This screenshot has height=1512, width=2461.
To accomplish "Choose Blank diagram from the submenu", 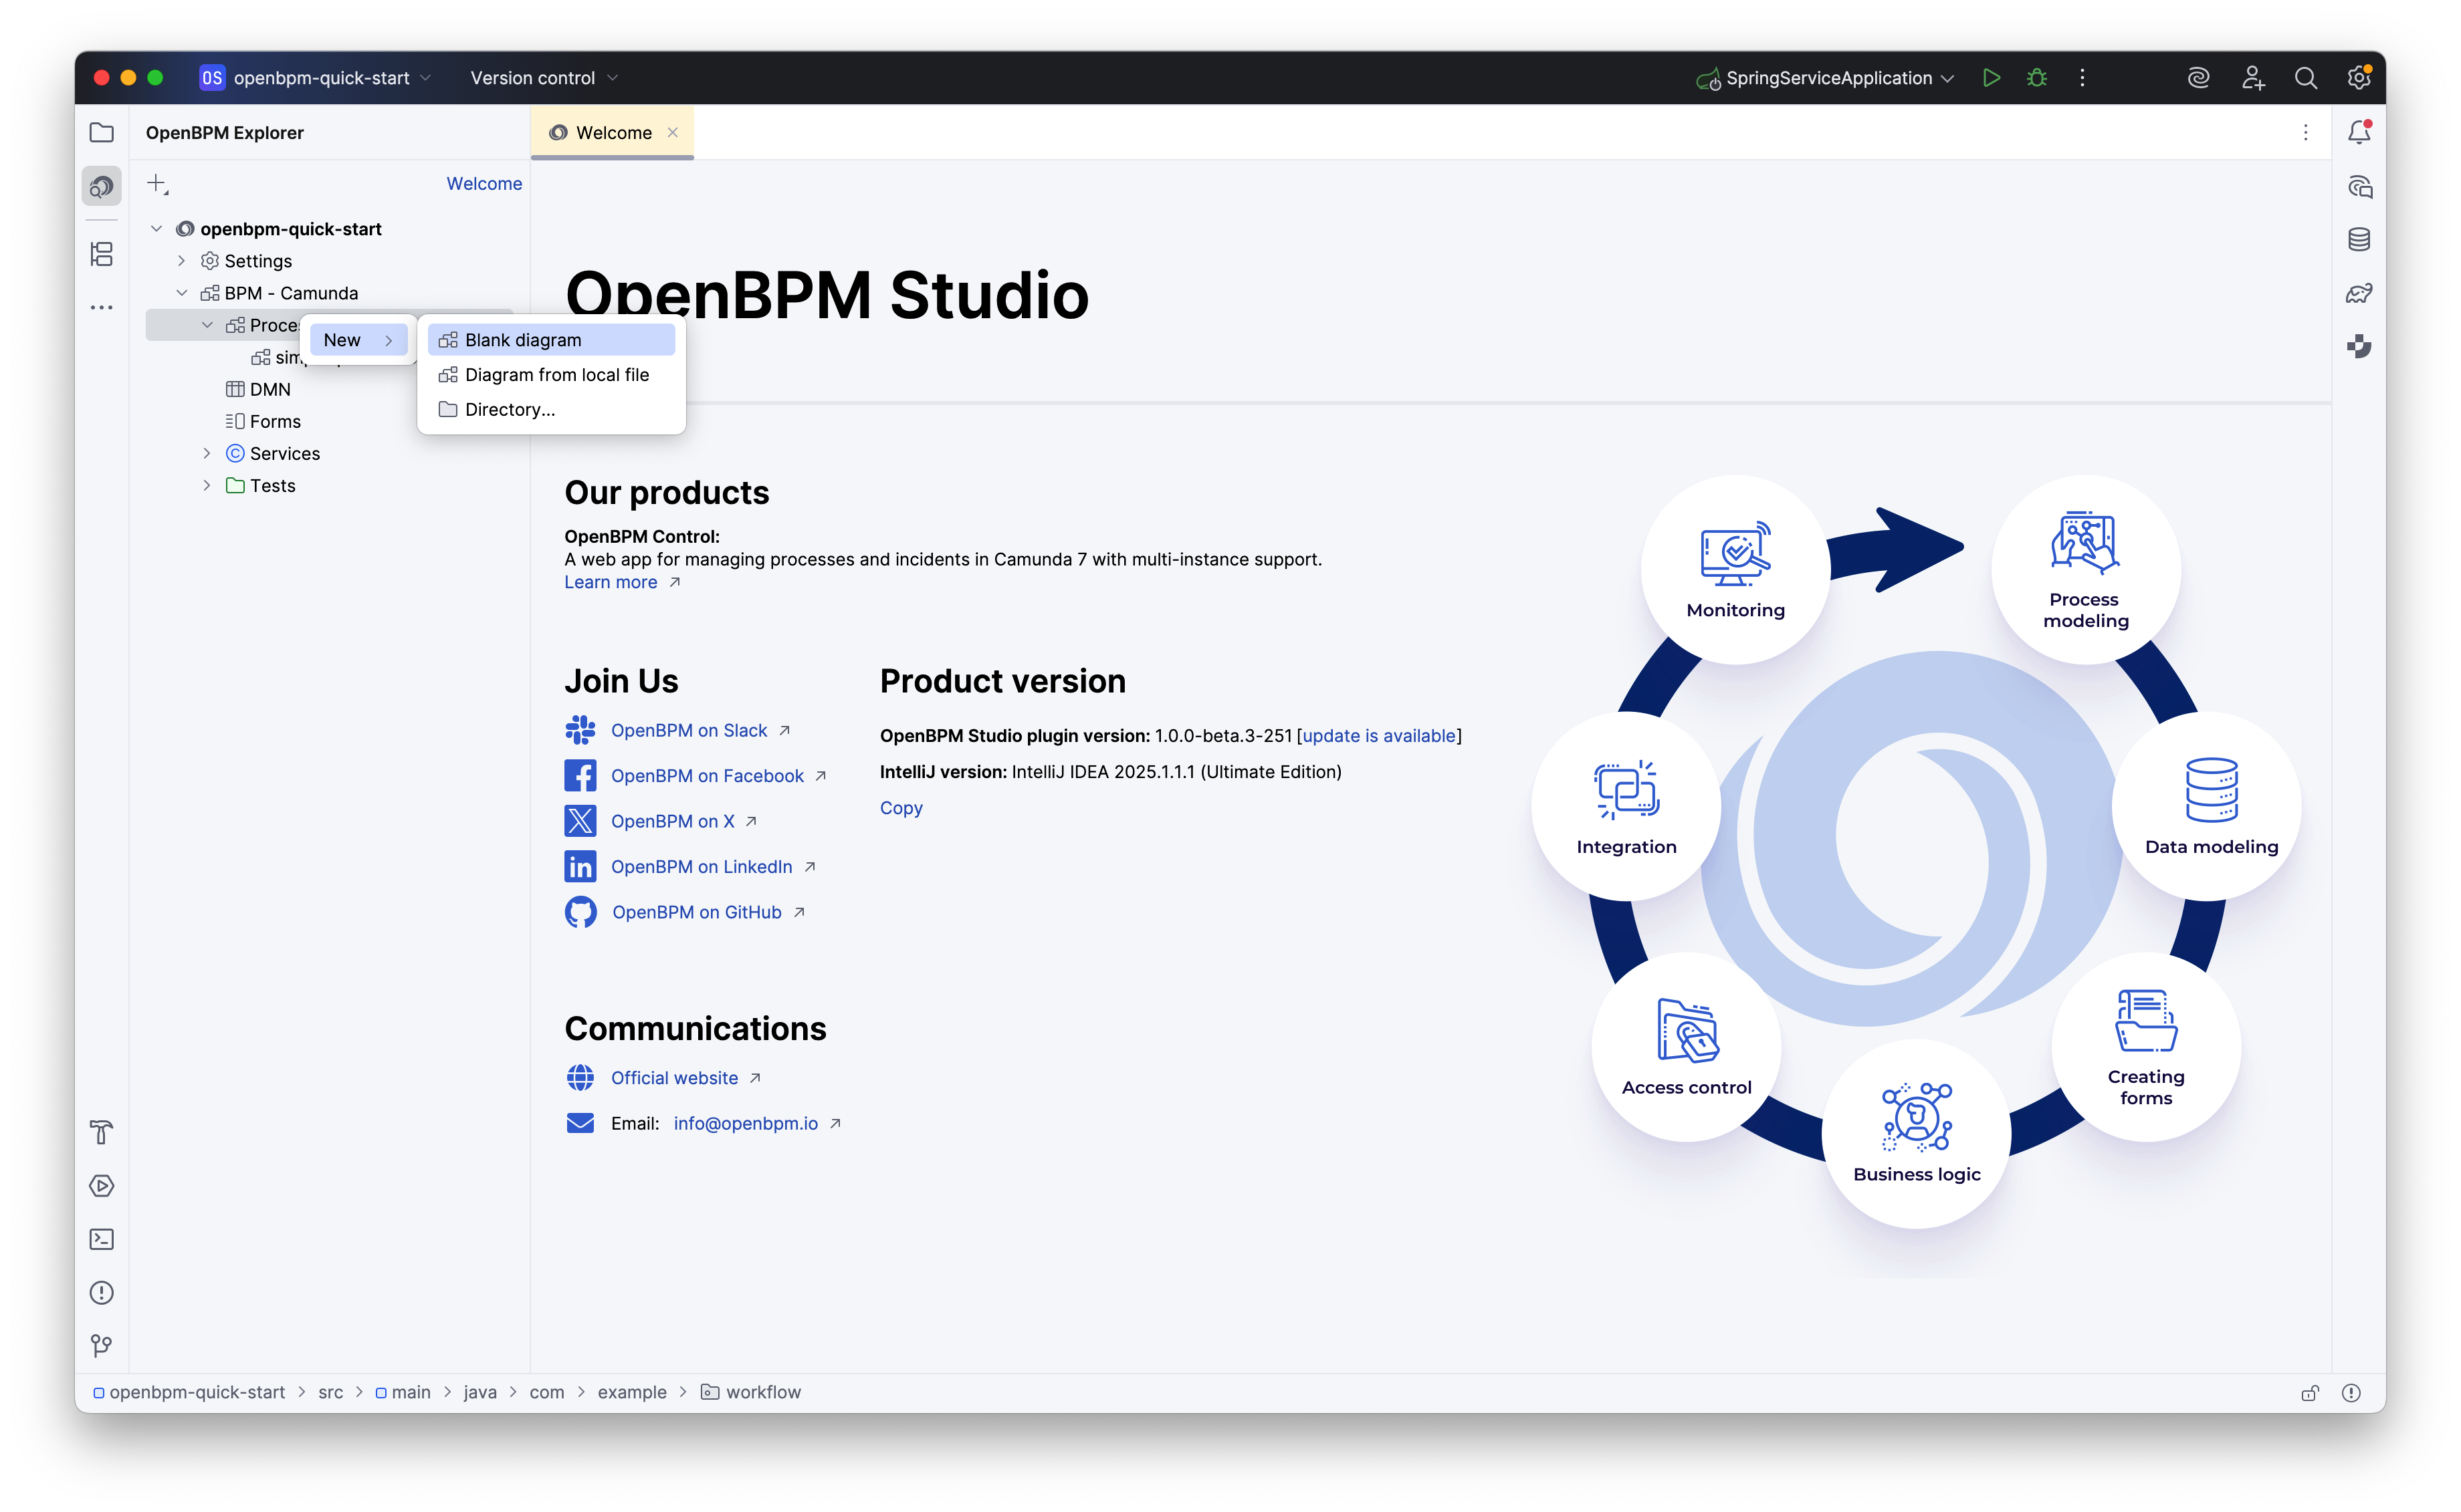I will click(551, 340).
